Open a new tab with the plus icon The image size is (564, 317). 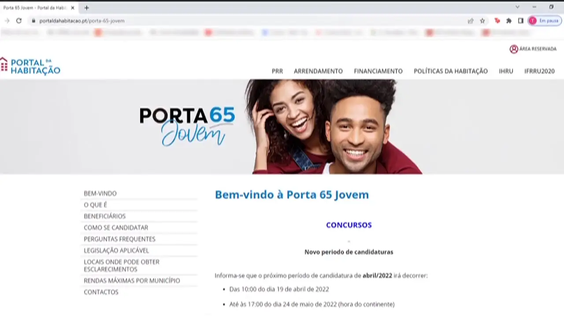tap(86, 7)
